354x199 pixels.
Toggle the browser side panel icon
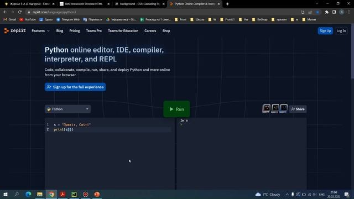334,12
